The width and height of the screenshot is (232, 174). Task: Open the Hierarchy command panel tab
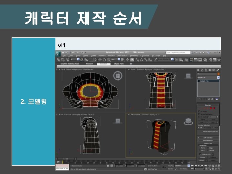point(206,70)
